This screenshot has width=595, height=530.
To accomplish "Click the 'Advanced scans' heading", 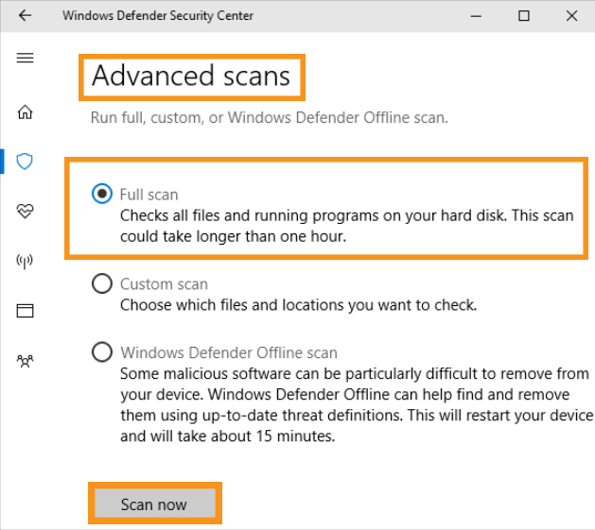I will (191, 77).
